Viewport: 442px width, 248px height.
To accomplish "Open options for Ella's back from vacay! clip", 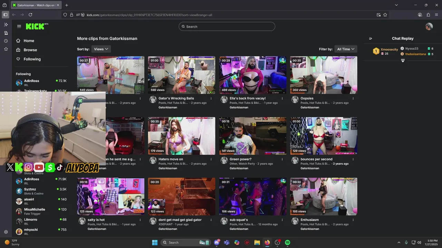I will point(282,99).
